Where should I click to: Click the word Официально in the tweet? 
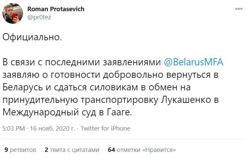click(32, 37)
